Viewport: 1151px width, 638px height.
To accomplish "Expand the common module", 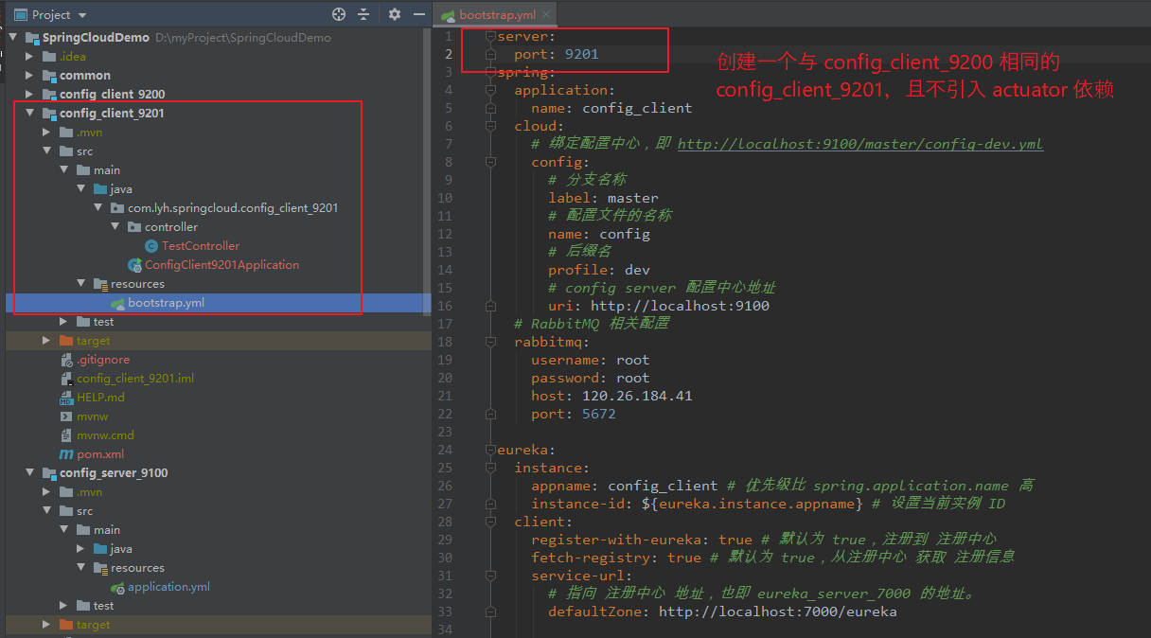I will coord(30,76).
